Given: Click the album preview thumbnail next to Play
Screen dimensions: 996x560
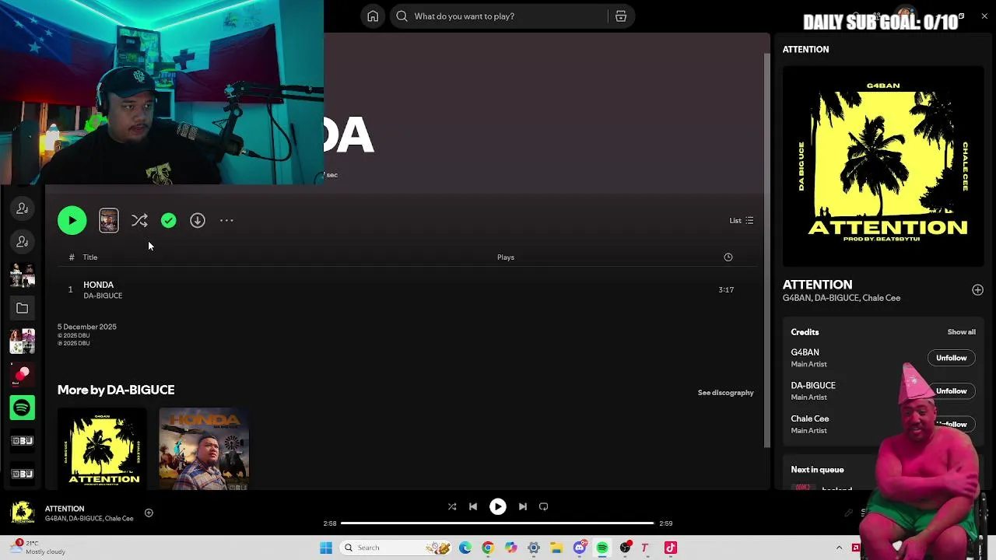Looking at the screenshot, I should (x=109, y=221).
